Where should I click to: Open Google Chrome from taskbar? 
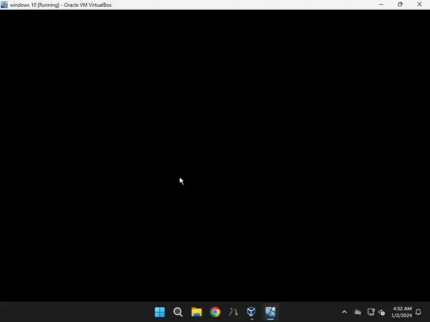[x=215, y=312]
